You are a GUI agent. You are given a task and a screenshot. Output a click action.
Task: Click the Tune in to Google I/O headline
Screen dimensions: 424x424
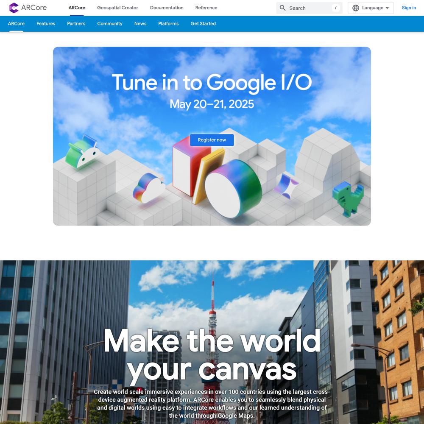point(212,83)
